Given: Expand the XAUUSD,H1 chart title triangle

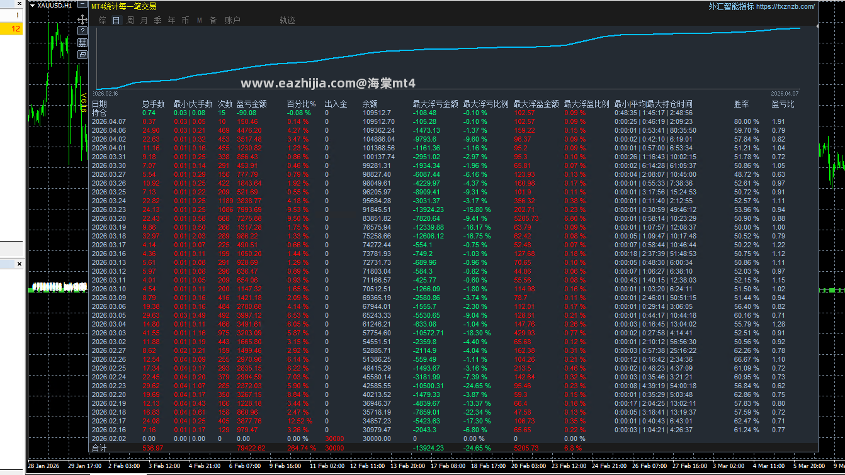Looking at the screenshot, I should (33, 5).
